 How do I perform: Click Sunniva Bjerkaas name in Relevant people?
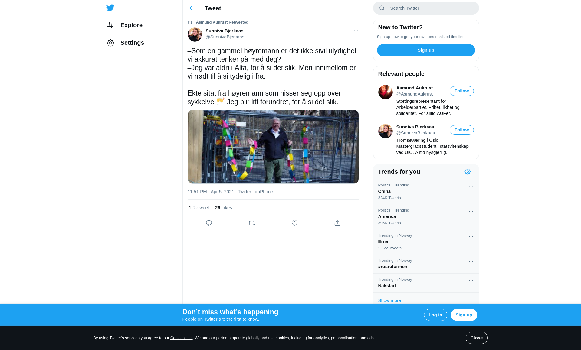415,127
